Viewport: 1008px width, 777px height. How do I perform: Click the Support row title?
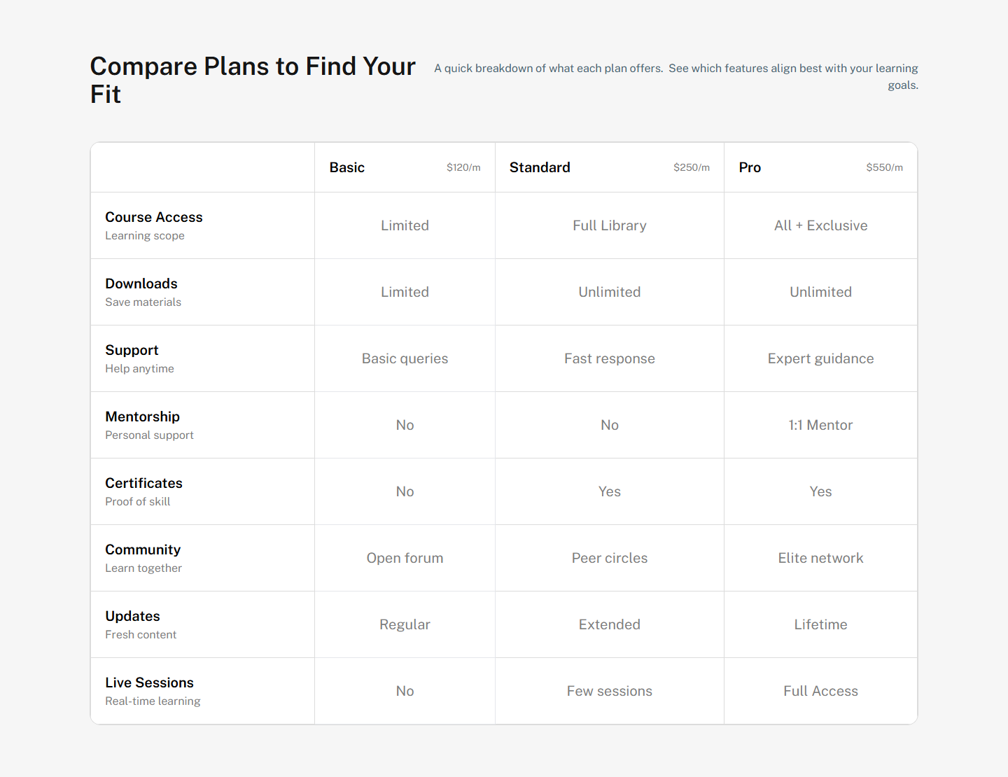coord(132,350)
